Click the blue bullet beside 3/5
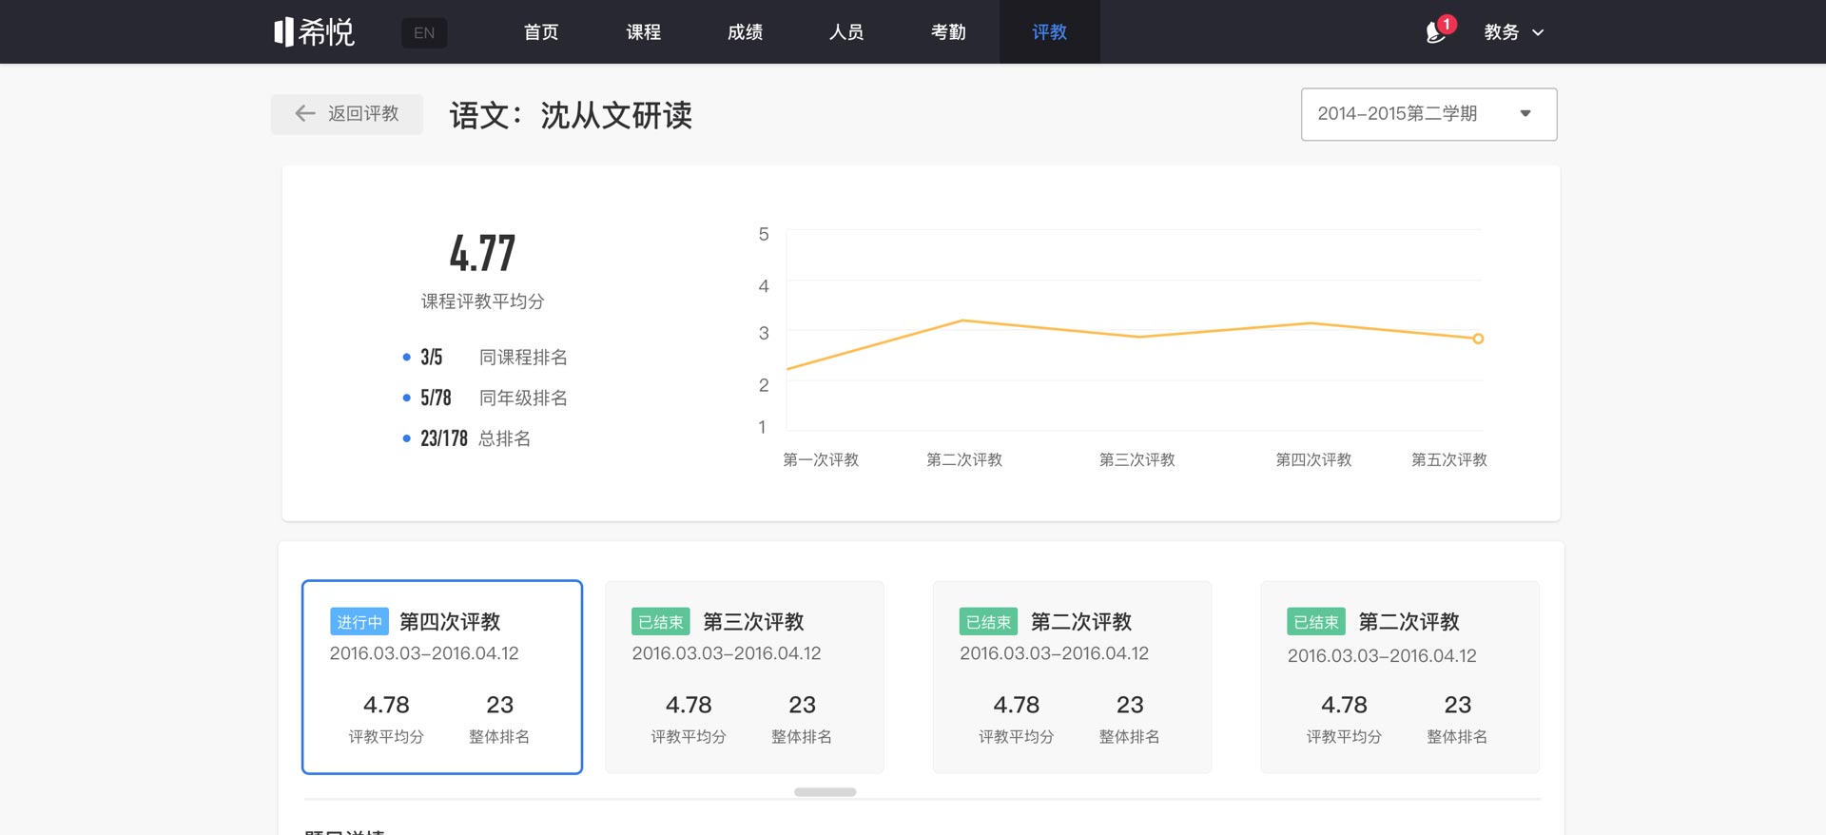1826x835 pixels. click(x=407, y=358)
